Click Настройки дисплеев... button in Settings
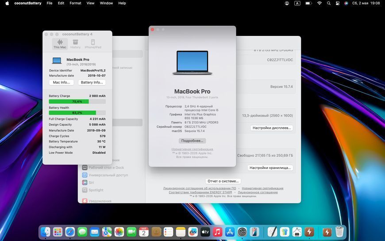The width and height of the screenshot is (385, 241). (272, 128)
